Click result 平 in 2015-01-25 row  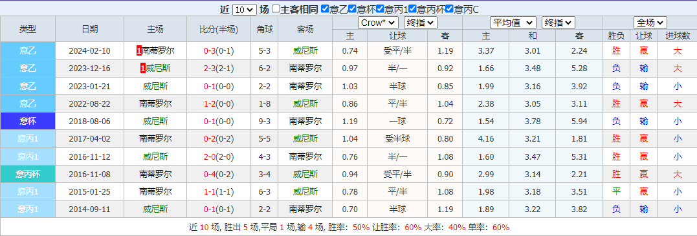click(616, 192)
